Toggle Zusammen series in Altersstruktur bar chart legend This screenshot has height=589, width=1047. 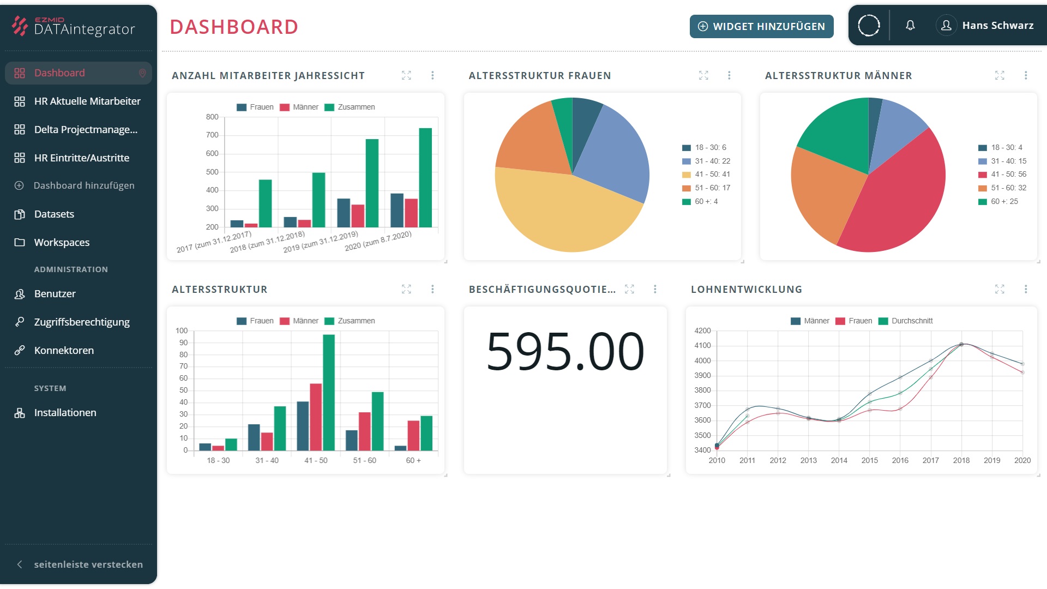click(x=350, y=321)
